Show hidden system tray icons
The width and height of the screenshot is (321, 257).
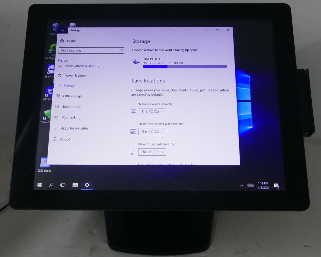[242, 186]
